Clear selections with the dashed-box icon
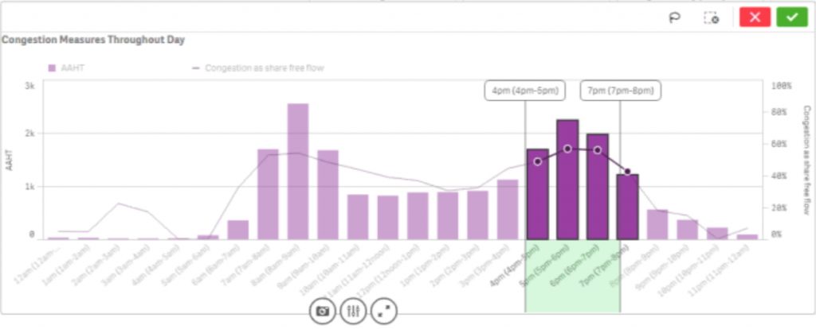Viewport: 816px width, 329px height. [x=712, y=17]
